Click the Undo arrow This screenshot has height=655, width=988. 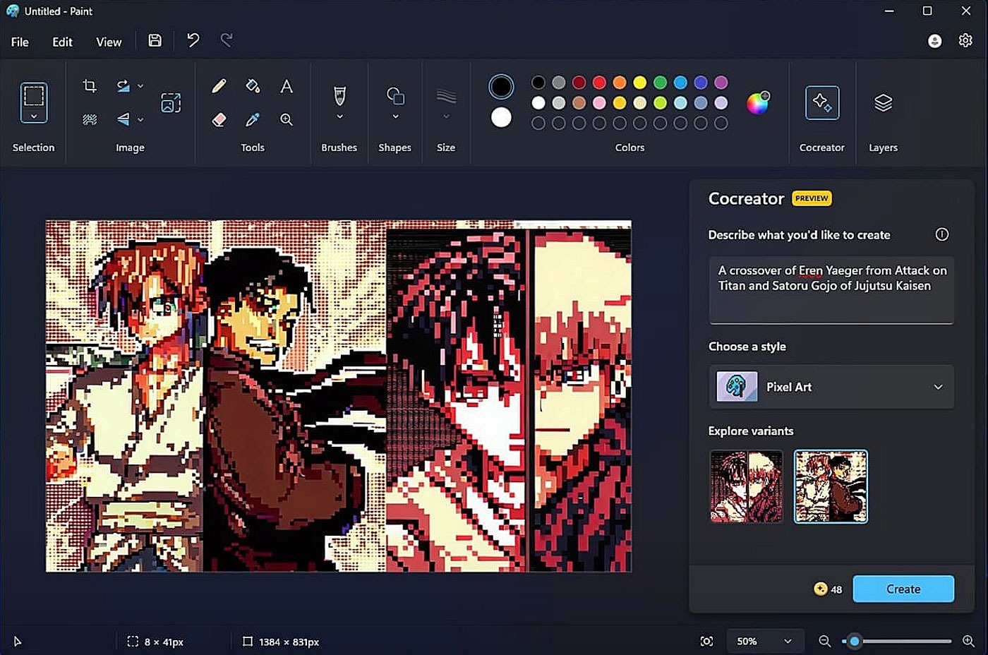click(193, 40)
